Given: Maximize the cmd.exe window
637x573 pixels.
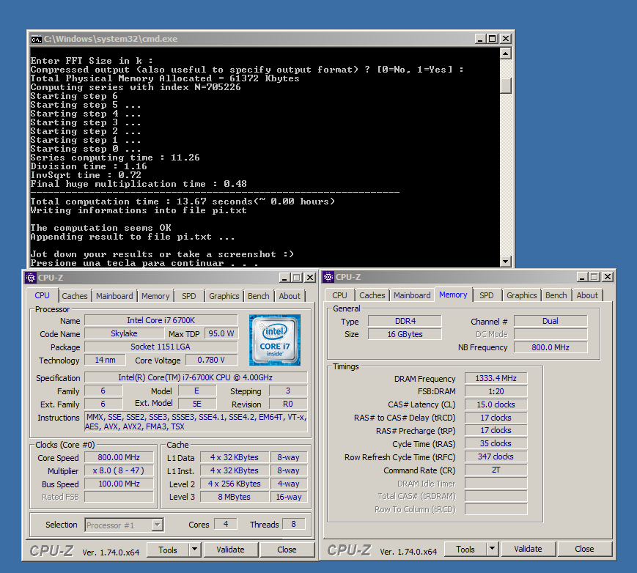Looking at the screenshot, I should 493,39.
